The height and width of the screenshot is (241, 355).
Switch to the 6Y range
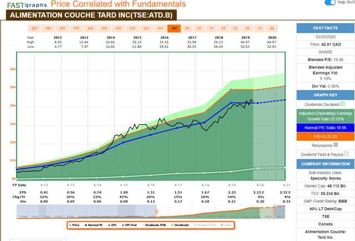coord(224,28)
